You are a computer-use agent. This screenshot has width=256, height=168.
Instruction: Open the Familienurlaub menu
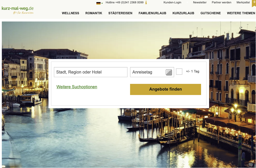pyautogui.click(x=152, y=13)
